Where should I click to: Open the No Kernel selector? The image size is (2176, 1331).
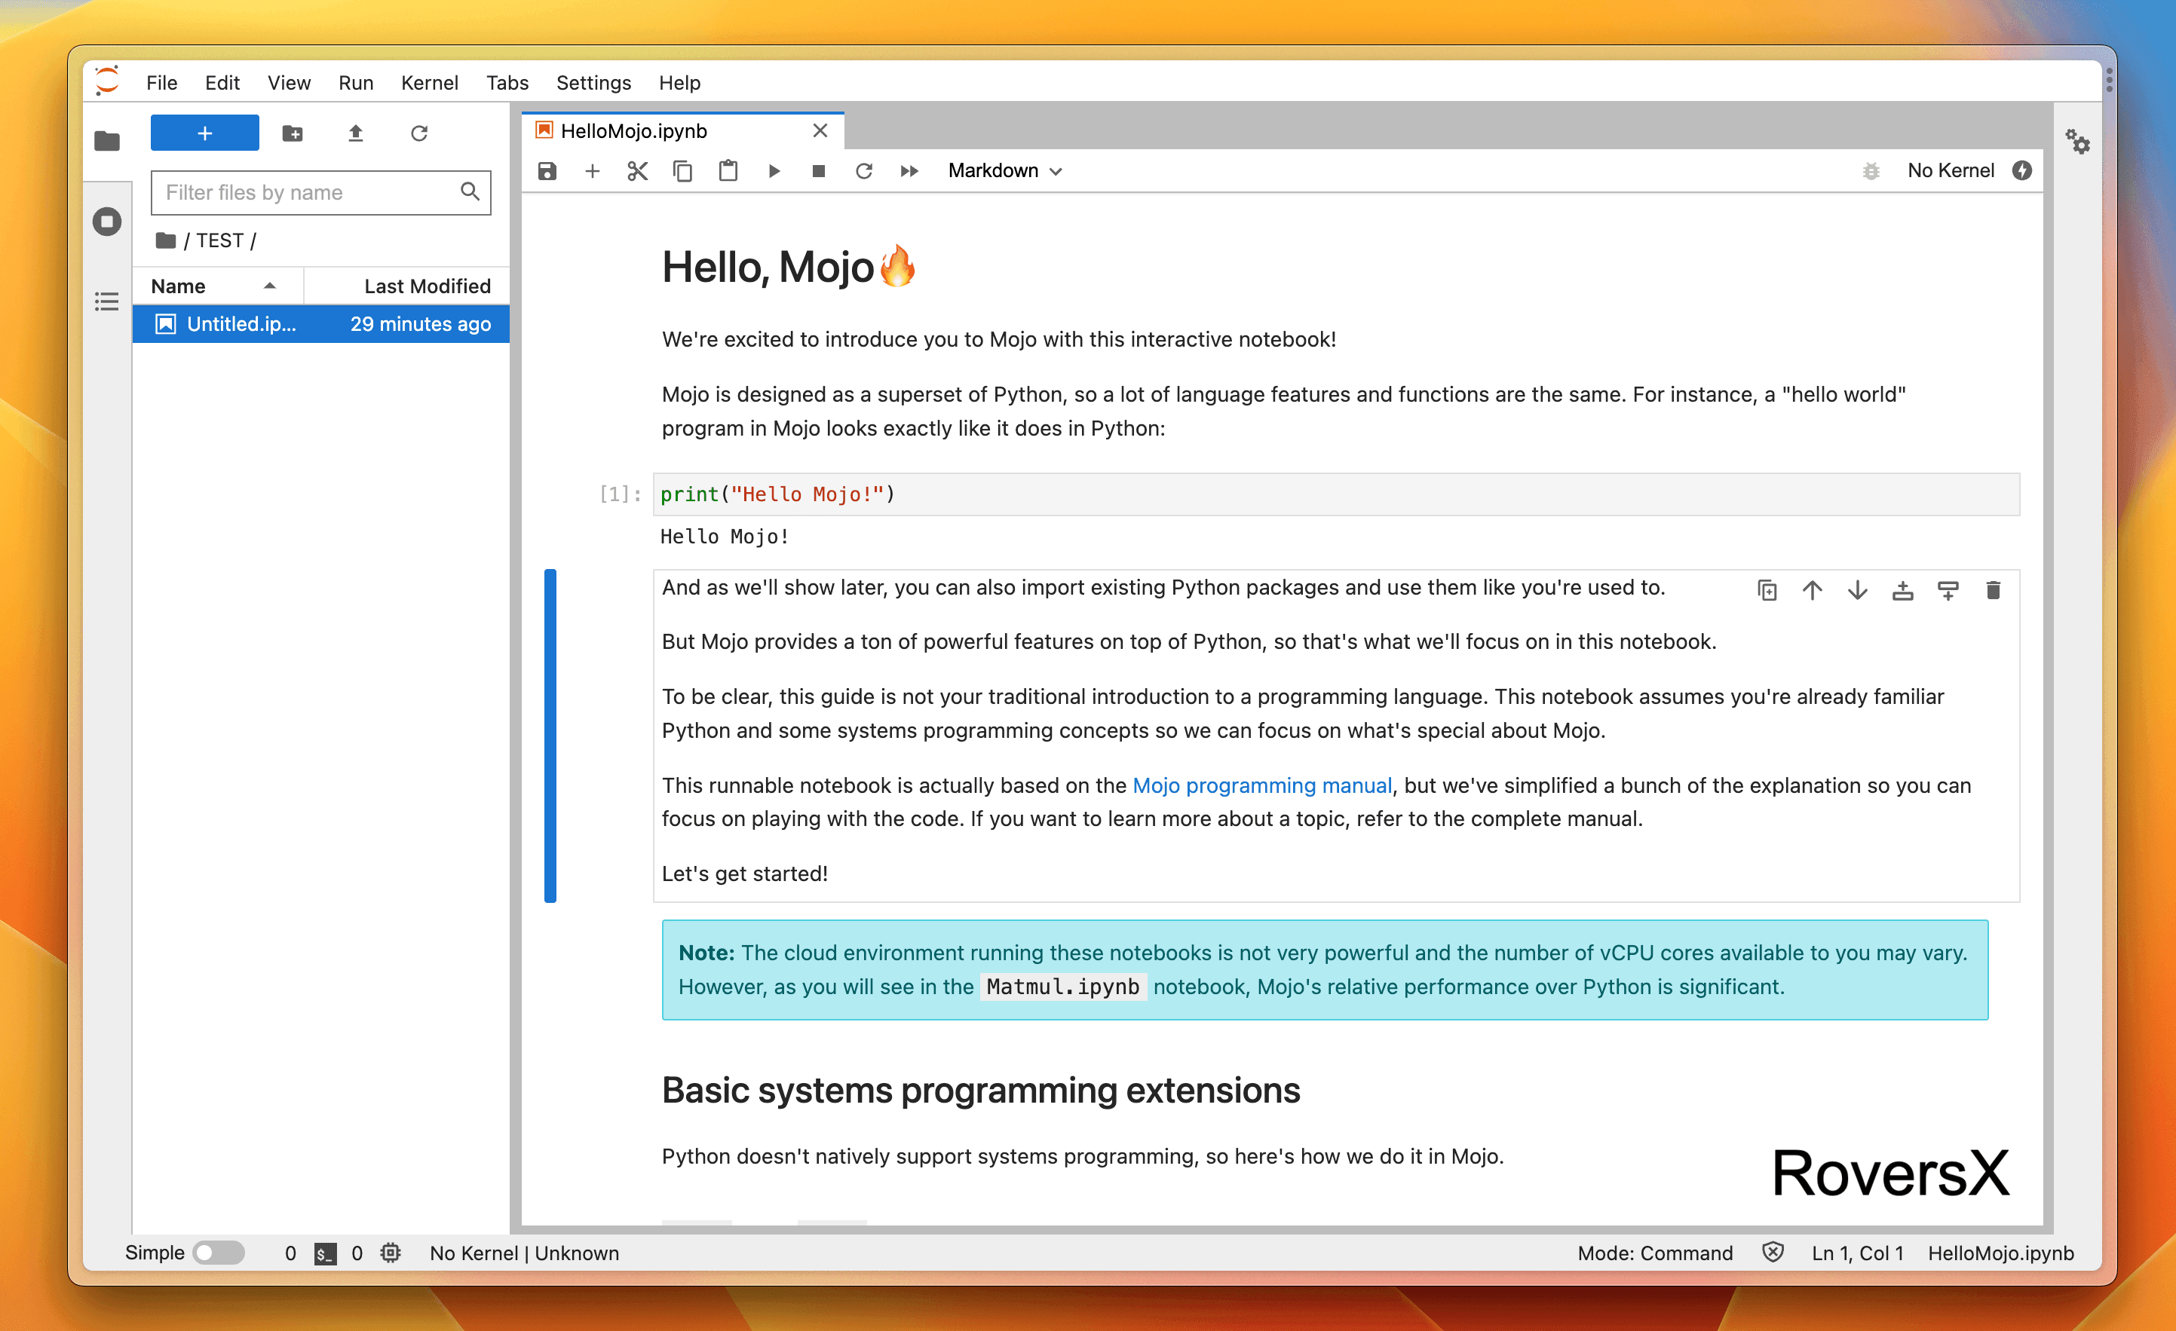click(1950, 170)
